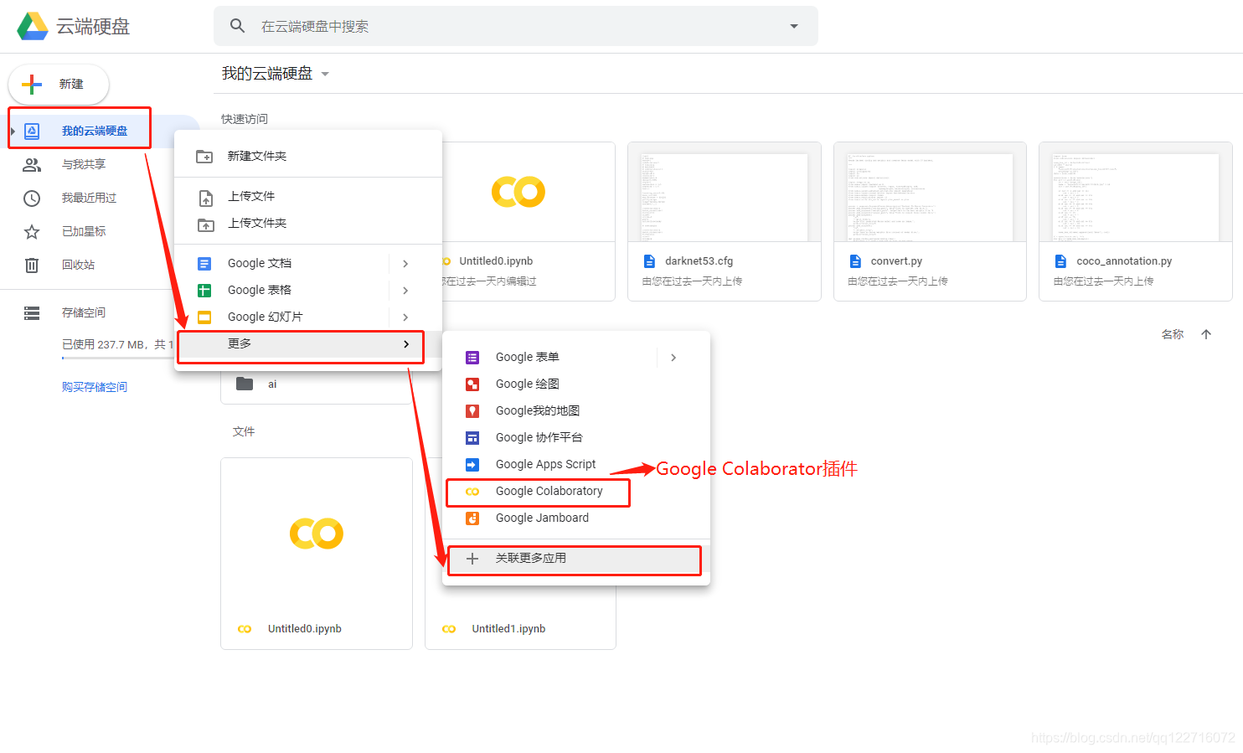Click the Google Drawings red icon

(x=472, y=384)
